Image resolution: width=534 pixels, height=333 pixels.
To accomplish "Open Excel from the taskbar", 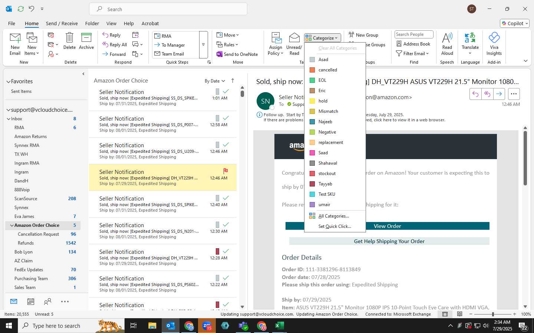I will 279,326.
